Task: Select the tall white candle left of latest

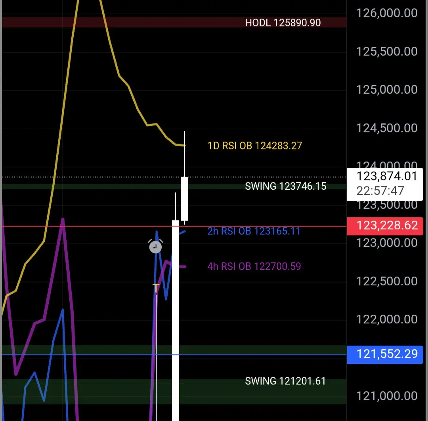Action: (x=176, y=320)
